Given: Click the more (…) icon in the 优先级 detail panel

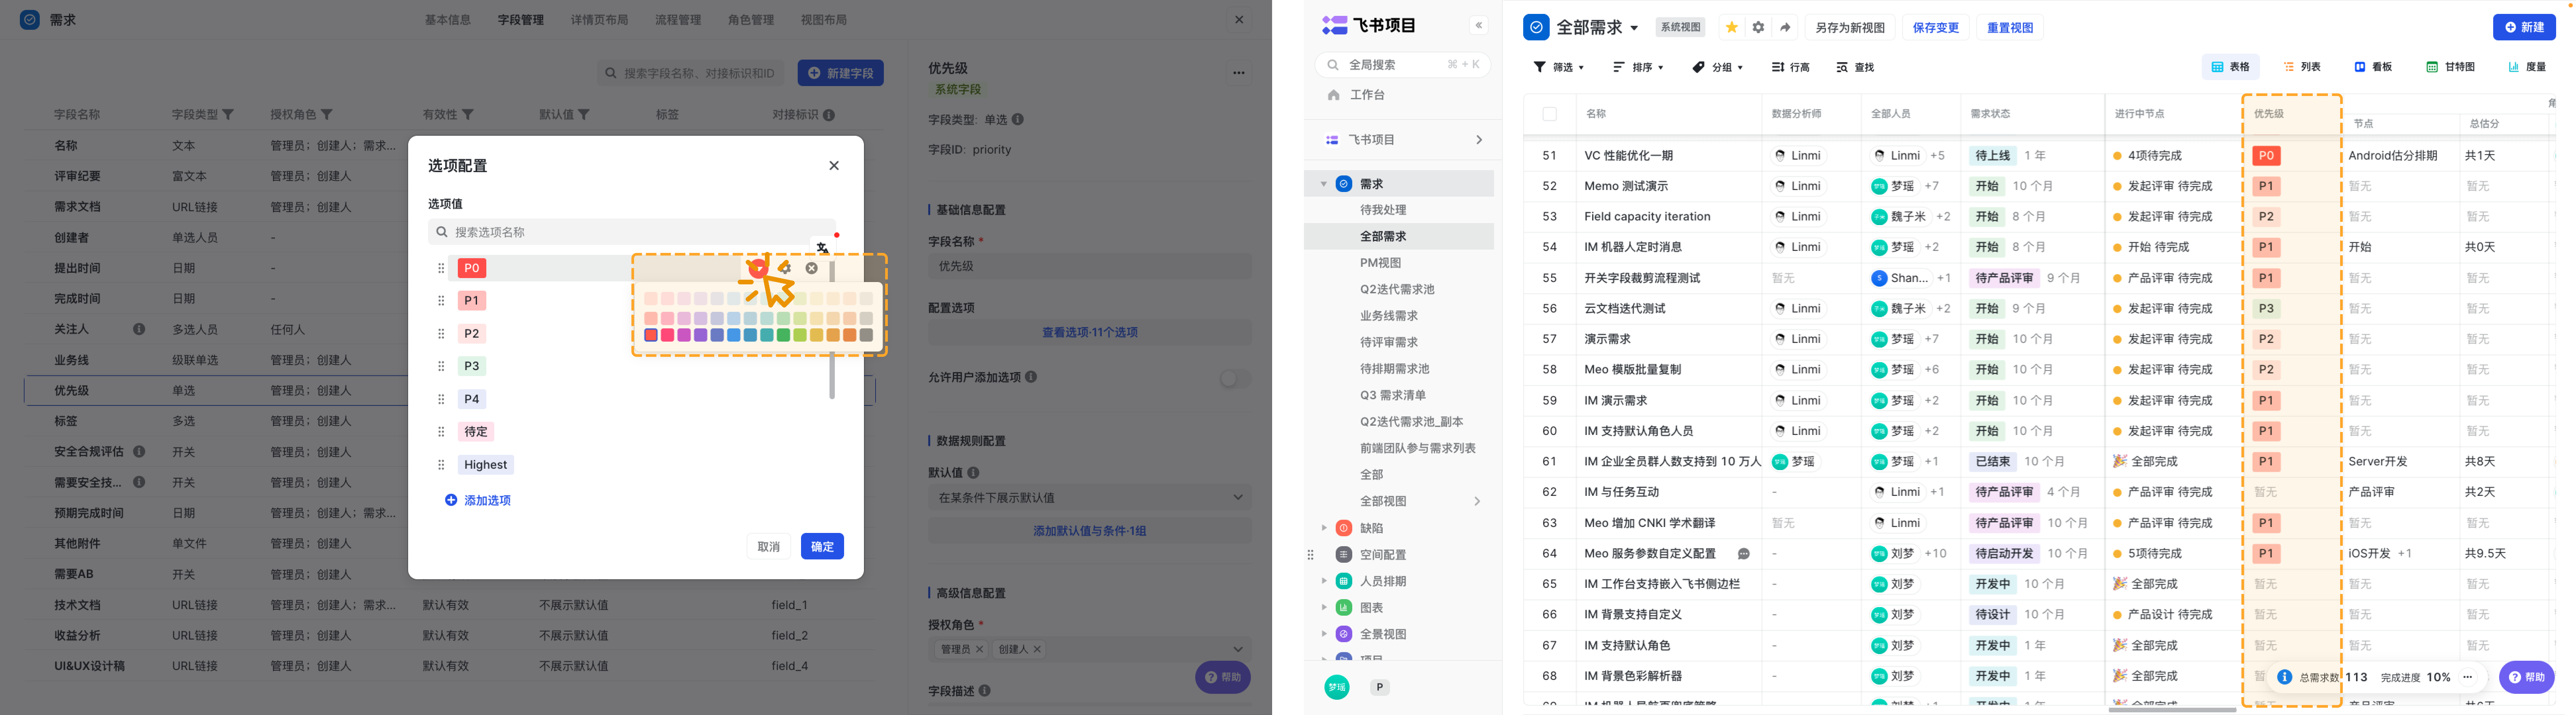Looking at the screenshot, I should pos(1239,73).
